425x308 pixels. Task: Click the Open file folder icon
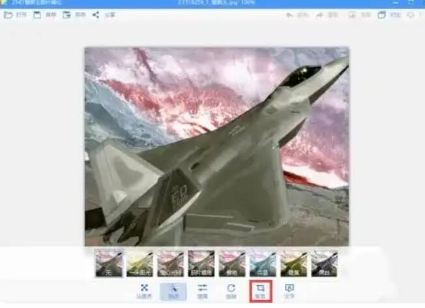coord(8,14)
